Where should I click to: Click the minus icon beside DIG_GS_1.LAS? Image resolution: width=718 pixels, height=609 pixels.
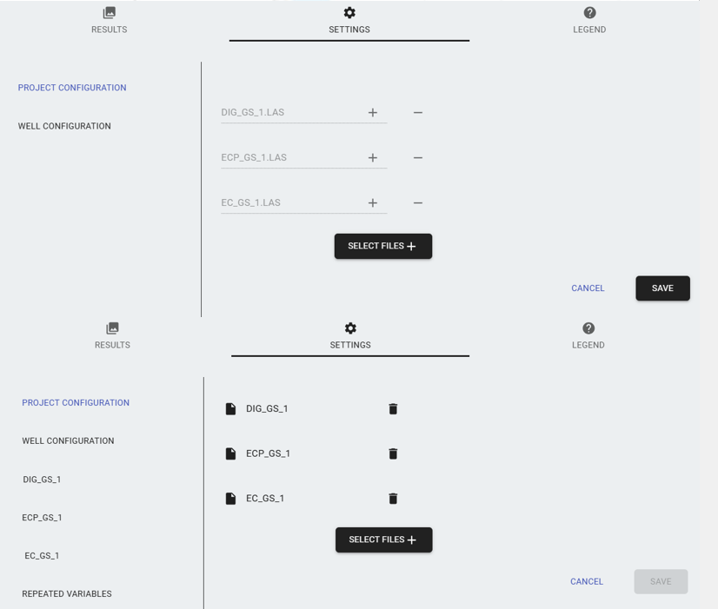click(x=418, y=112)
